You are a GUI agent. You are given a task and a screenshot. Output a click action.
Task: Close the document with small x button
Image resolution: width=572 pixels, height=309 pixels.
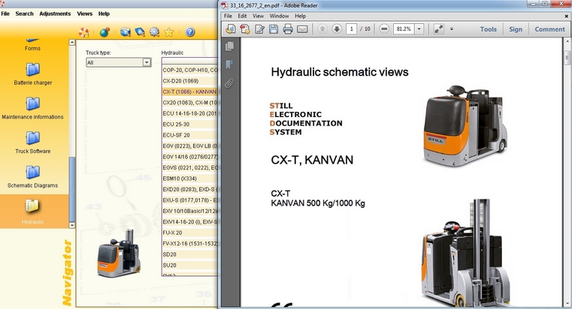click(x=566, y=16)
